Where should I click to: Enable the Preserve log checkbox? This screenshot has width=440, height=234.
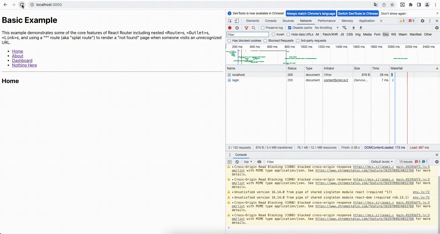263,28
